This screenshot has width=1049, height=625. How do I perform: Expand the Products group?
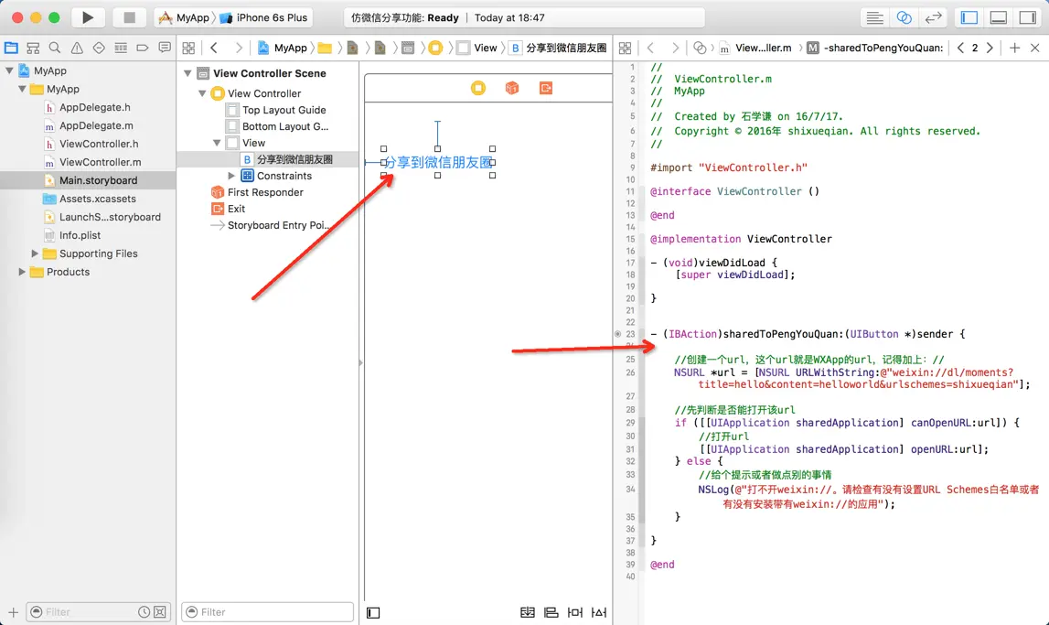coord(22,272)
